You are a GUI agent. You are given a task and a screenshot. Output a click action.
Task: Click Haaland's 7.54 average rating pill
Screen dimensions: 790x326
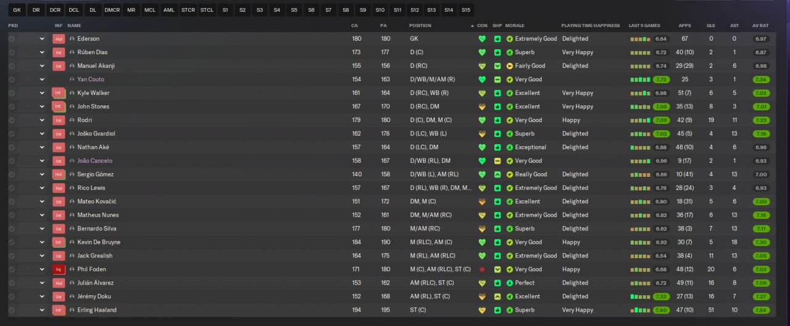pyautogui.click(x=761, y=310)
